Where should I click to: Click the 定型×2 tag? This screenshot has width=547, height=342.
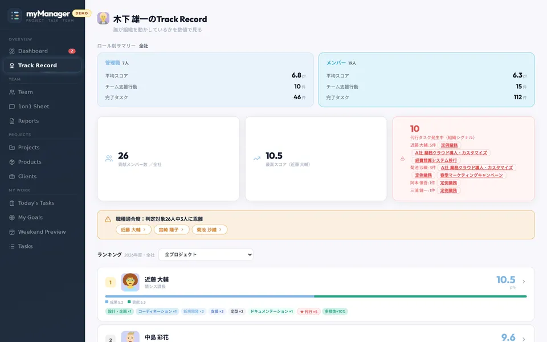point(237,311)
